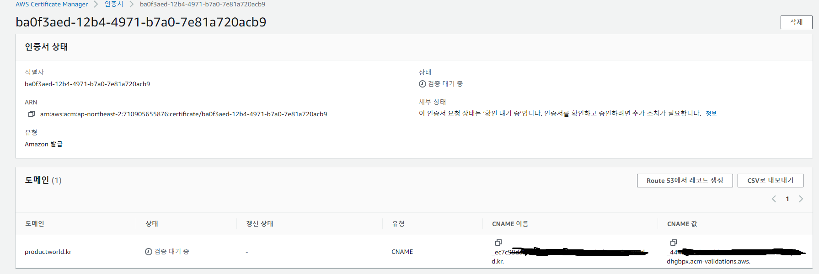Click CSV로 내보내기 export button
The width and height of the screenshot is (819, 274).
[x=771, y=181]
